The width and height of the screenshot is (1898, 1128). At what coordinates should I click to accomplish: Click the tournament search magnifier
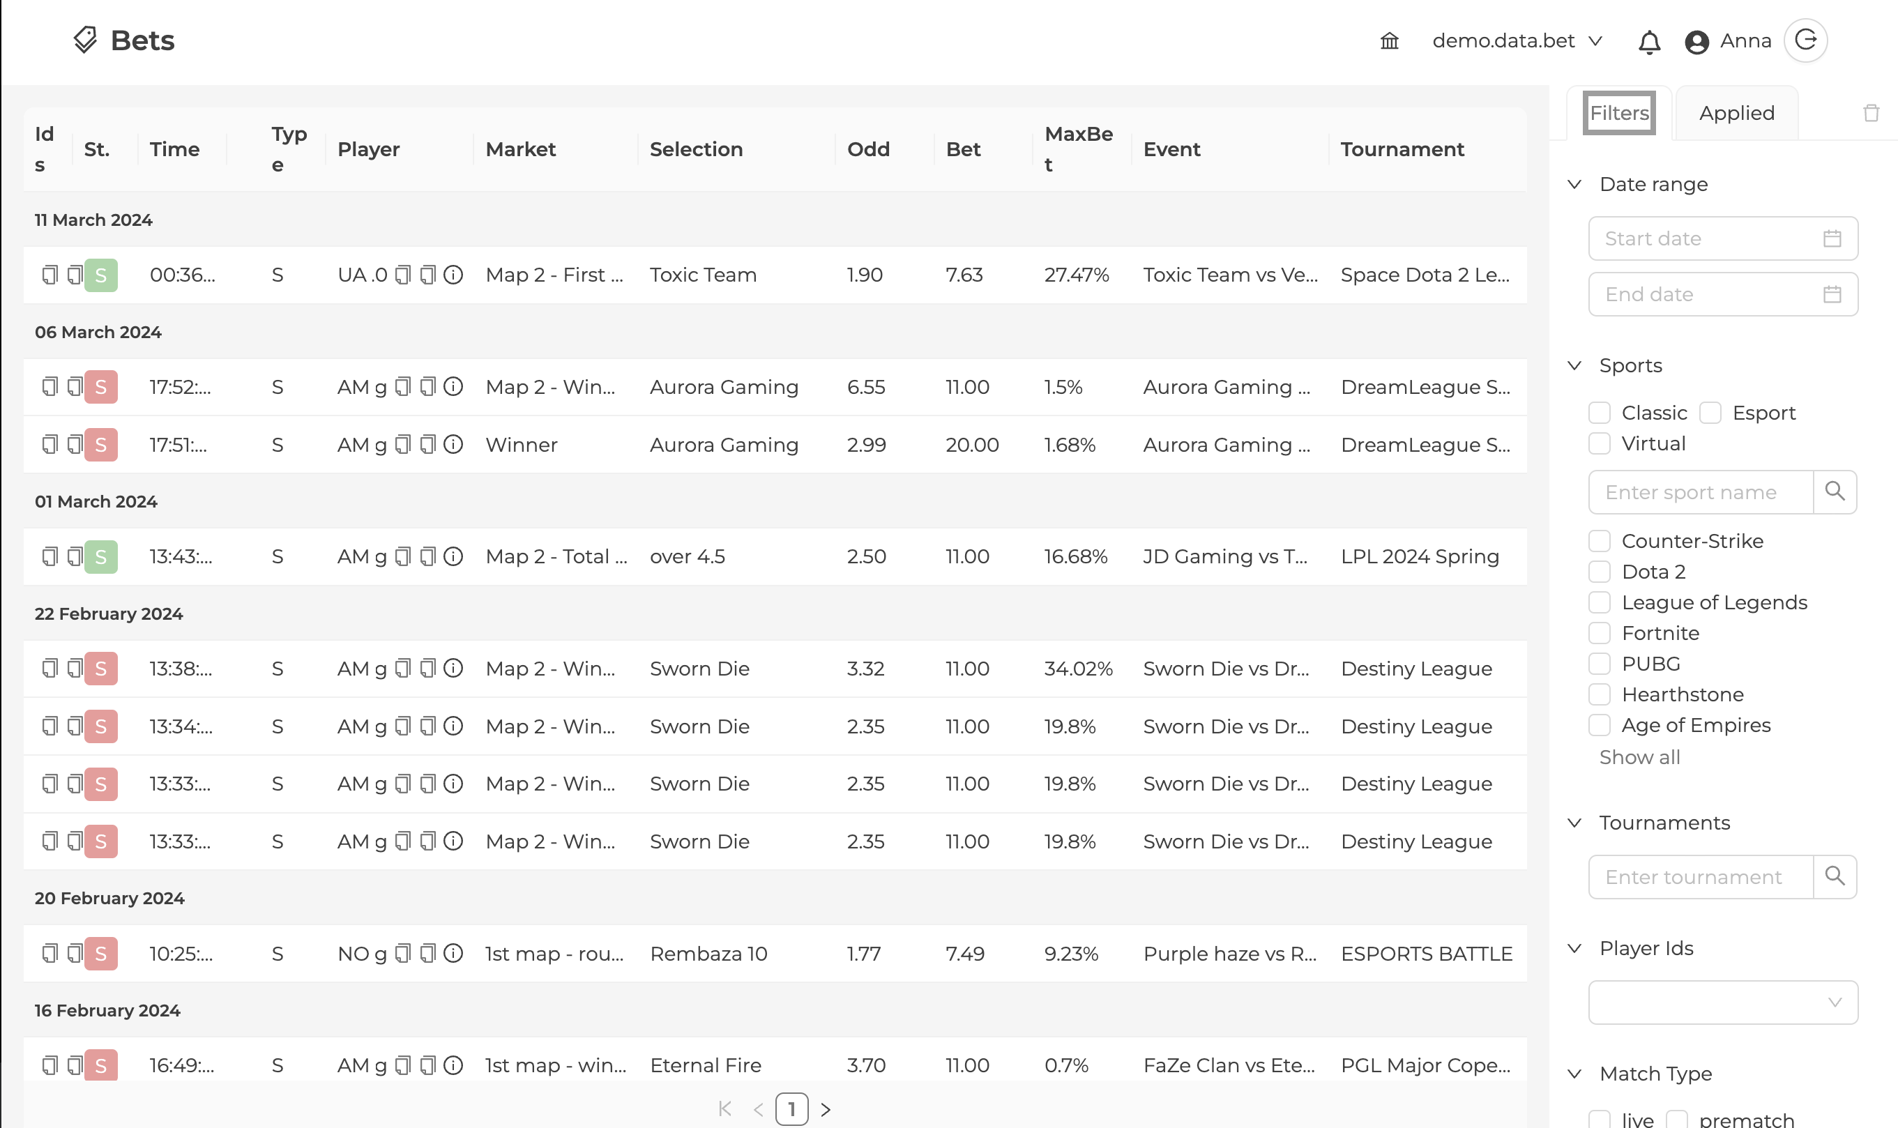pos(1835,876)
